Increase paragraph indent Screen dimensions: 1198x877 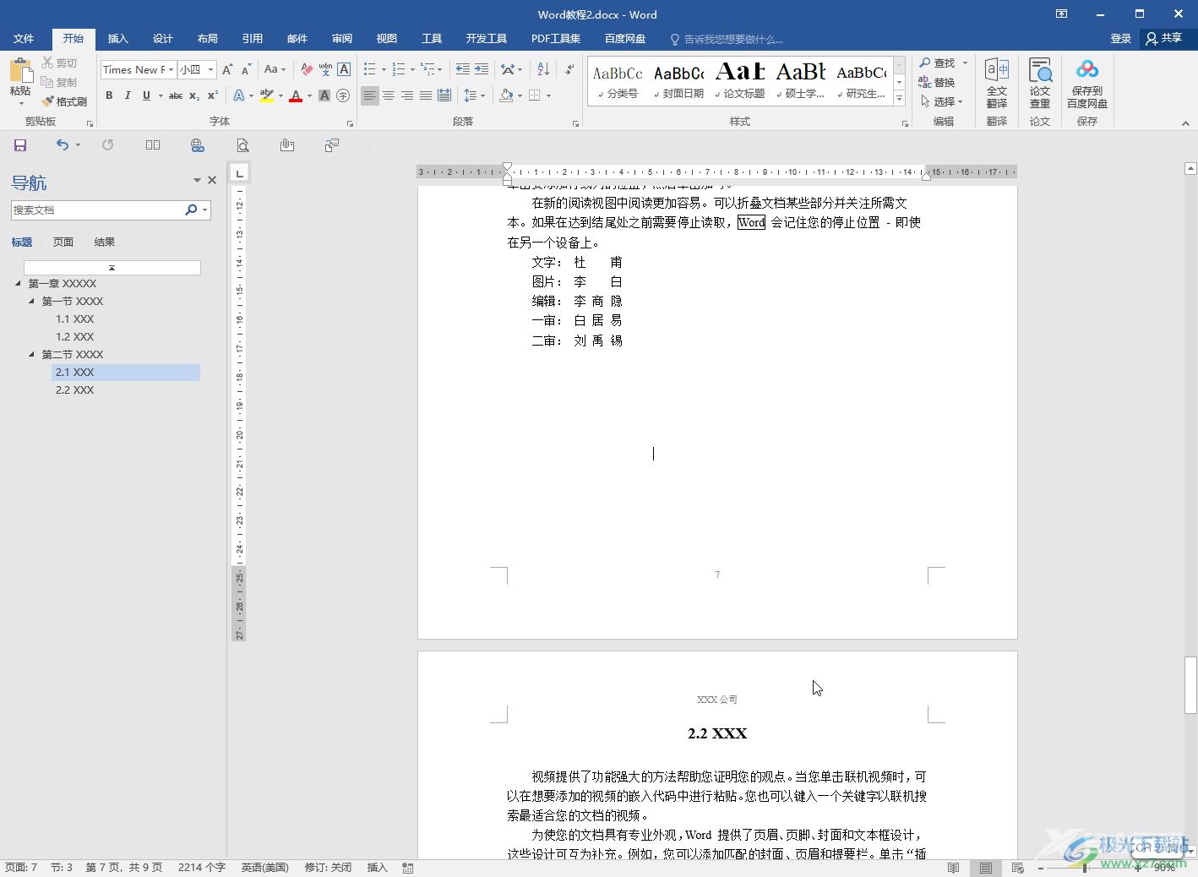click(x=482, y=69)
